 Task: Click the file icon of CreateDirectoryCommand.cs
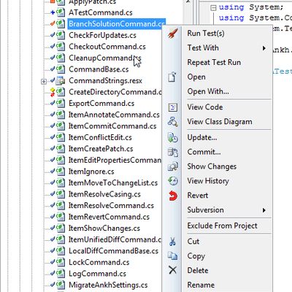pos(61,92)
